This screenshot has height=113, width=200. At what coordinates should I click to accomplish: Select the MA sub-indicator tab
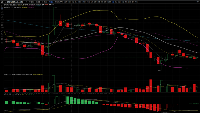5,93
